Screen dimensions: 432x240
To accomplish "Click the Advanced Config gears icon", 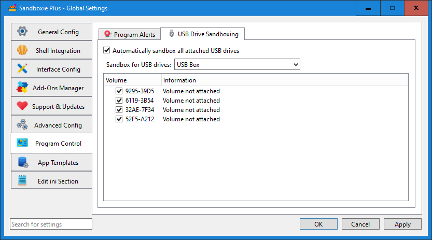I will tap(22, 125).
